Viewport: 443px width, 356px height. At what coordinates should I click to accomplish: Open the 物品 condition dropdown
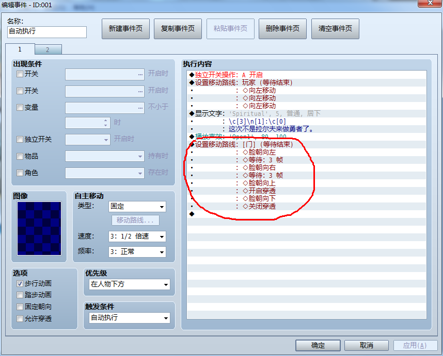tap(105, 156)
